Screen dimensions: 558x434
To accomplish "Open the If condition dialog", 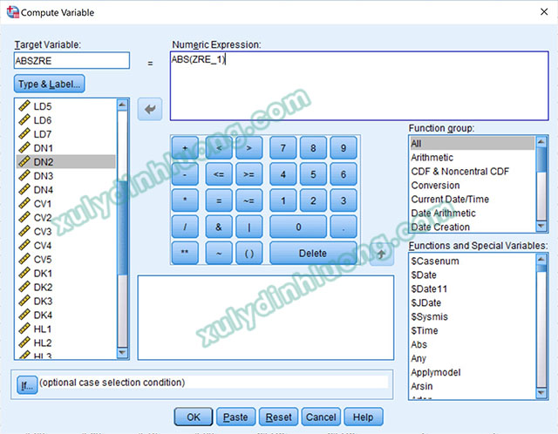I will click(x=27, y=385).
